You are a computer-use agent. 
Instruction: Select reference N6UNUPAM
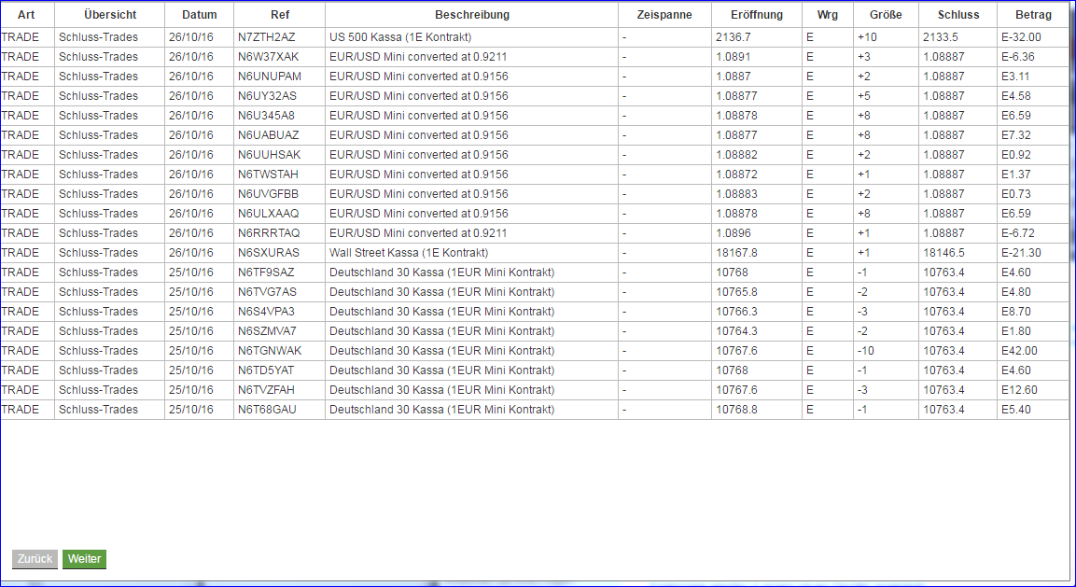[270, 77]
